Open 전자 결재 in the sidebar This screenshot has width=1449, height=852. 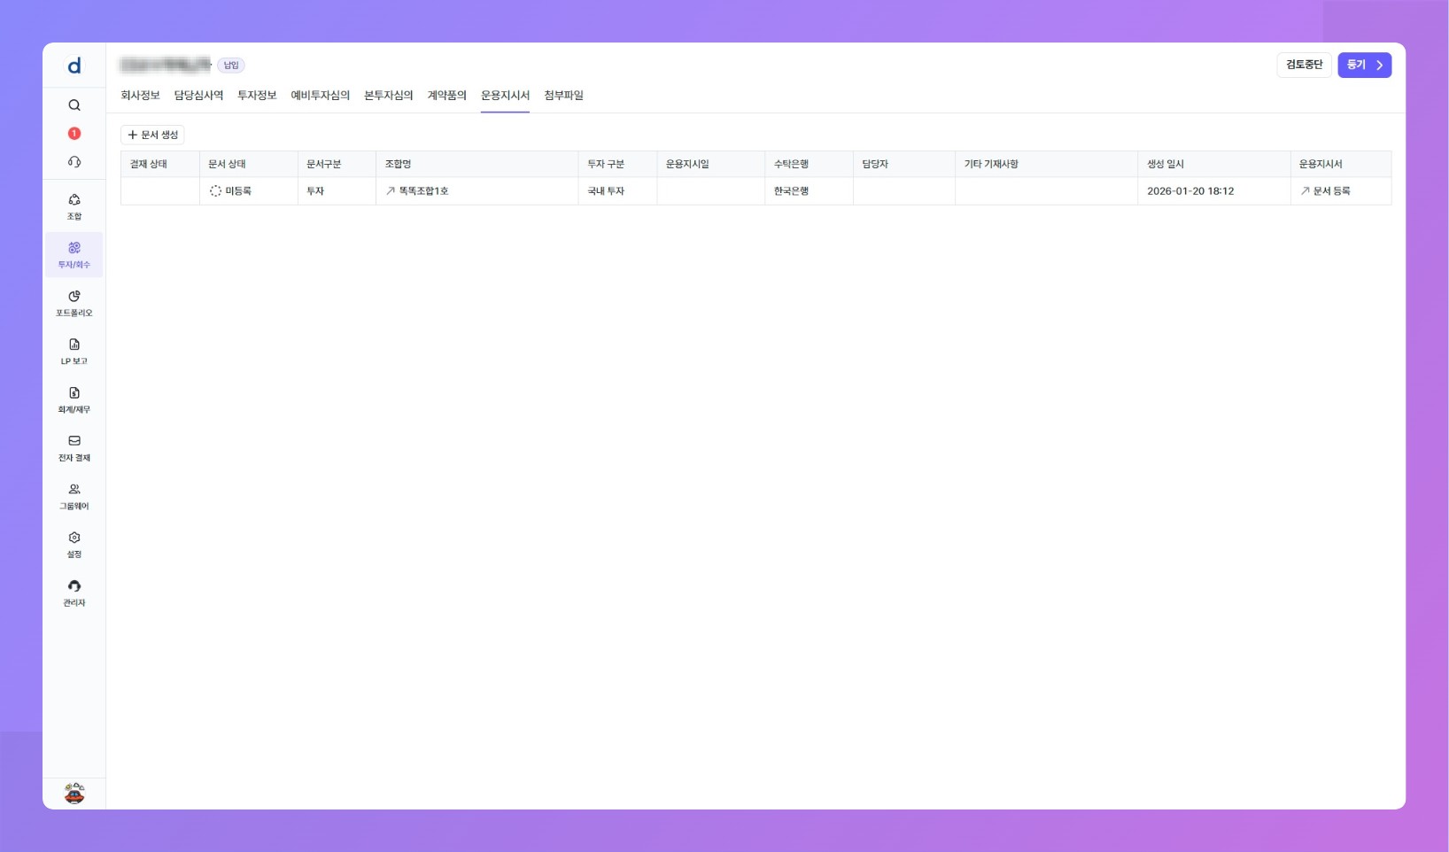[x=74, y=448]
